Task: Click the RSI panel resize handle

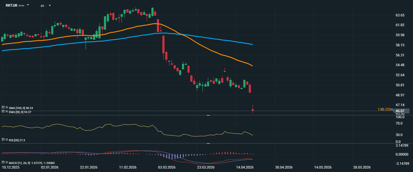Action: coord(208,115)
